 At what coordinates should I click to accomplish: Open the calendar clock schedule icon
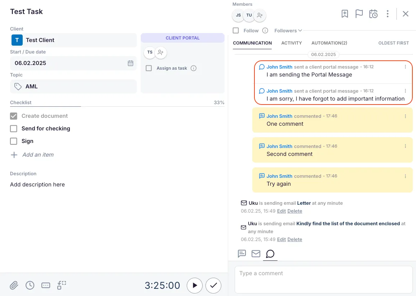point(373,14)
